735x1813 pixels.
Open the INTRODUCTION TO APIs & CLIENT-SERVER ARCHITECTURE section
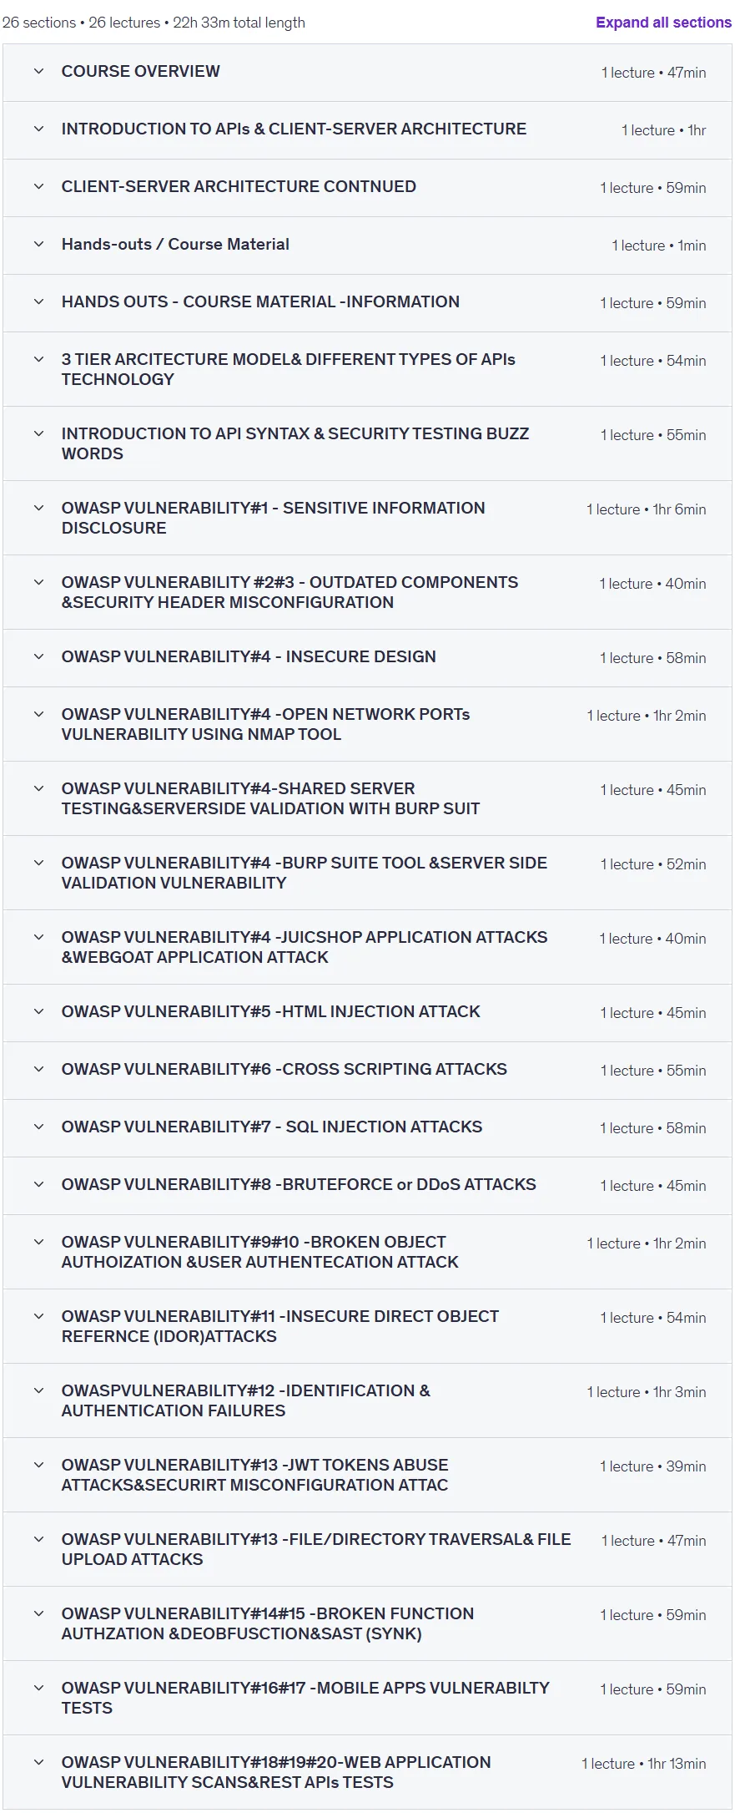coord(367,130)
